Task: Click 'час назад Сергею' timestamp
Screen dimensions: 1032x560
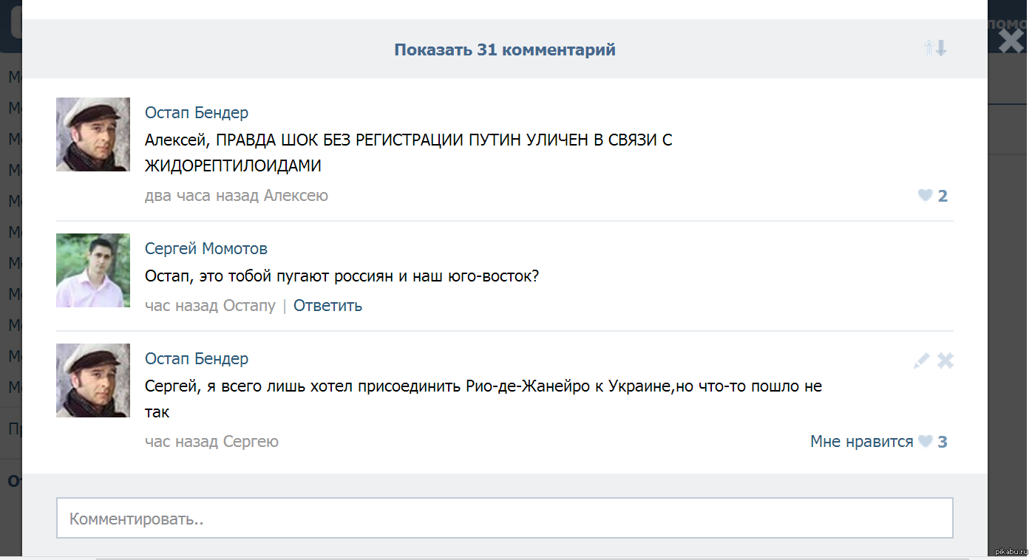Action: point(211,442)
